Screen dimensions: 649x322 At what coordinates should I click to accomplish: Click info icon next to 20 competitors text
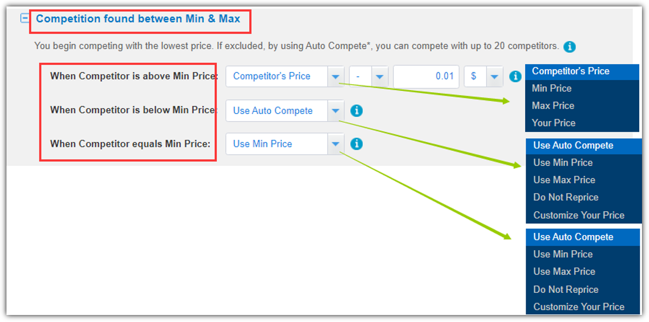(x=569, y=46)
